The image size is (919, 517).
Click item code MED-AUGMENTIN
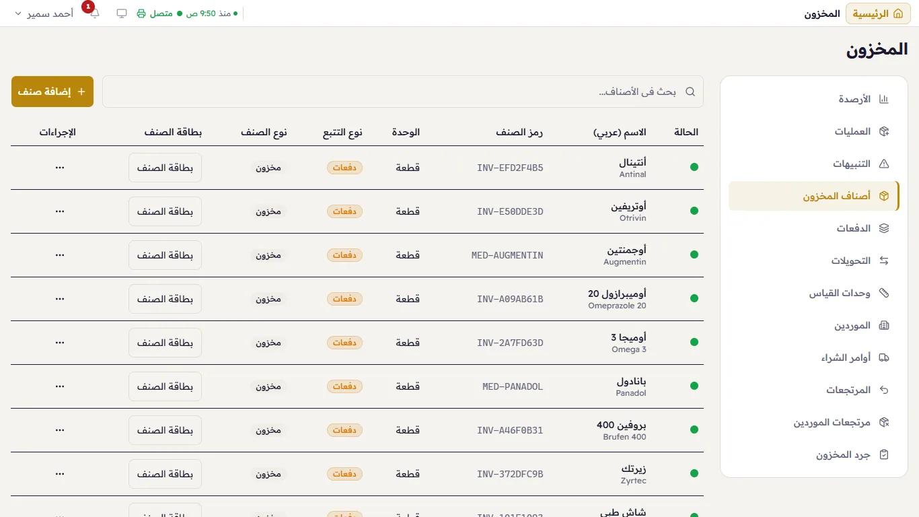coord(507,255)
